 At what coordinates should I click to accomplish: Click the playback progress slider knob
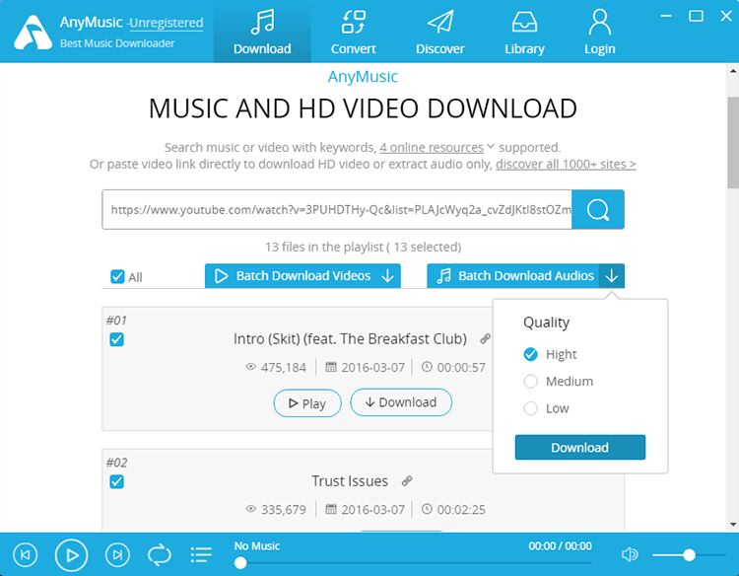pyautogui.click(x=240, y=562)
